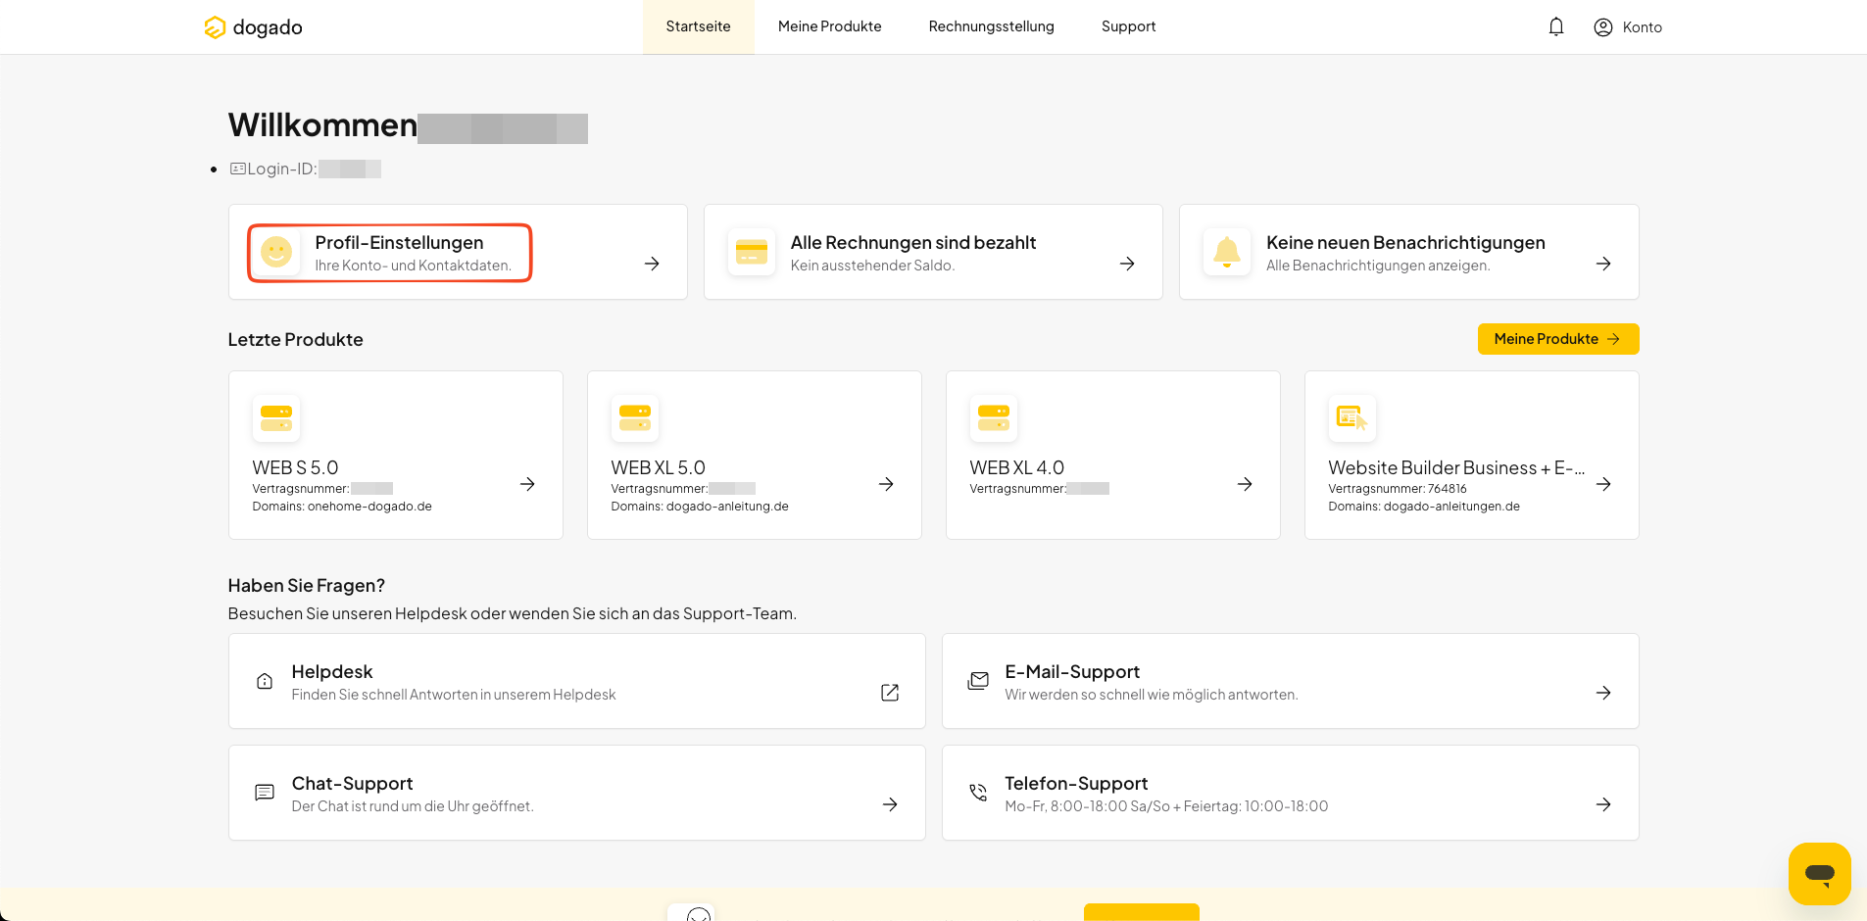Select the WEB XL 5.0 product title
The height and width of the screenshot is (921, 1867).
658,467
